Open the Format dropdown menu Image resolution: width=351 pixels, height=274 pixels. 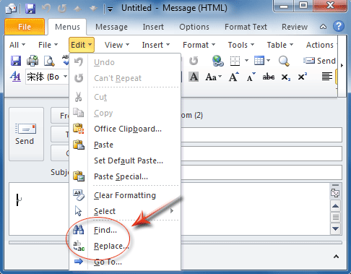(x=199, y=45)
